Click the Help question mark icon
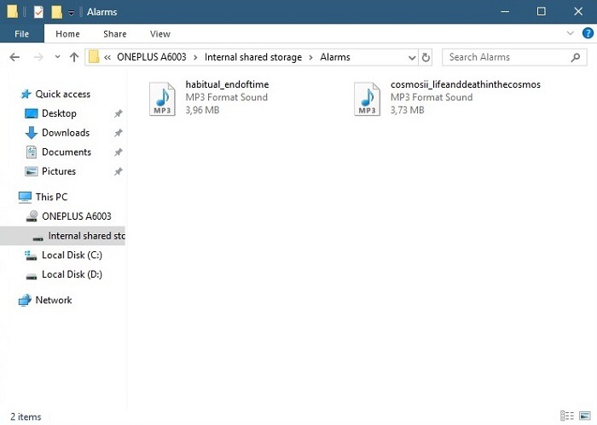597x425 pixels. 586,34
